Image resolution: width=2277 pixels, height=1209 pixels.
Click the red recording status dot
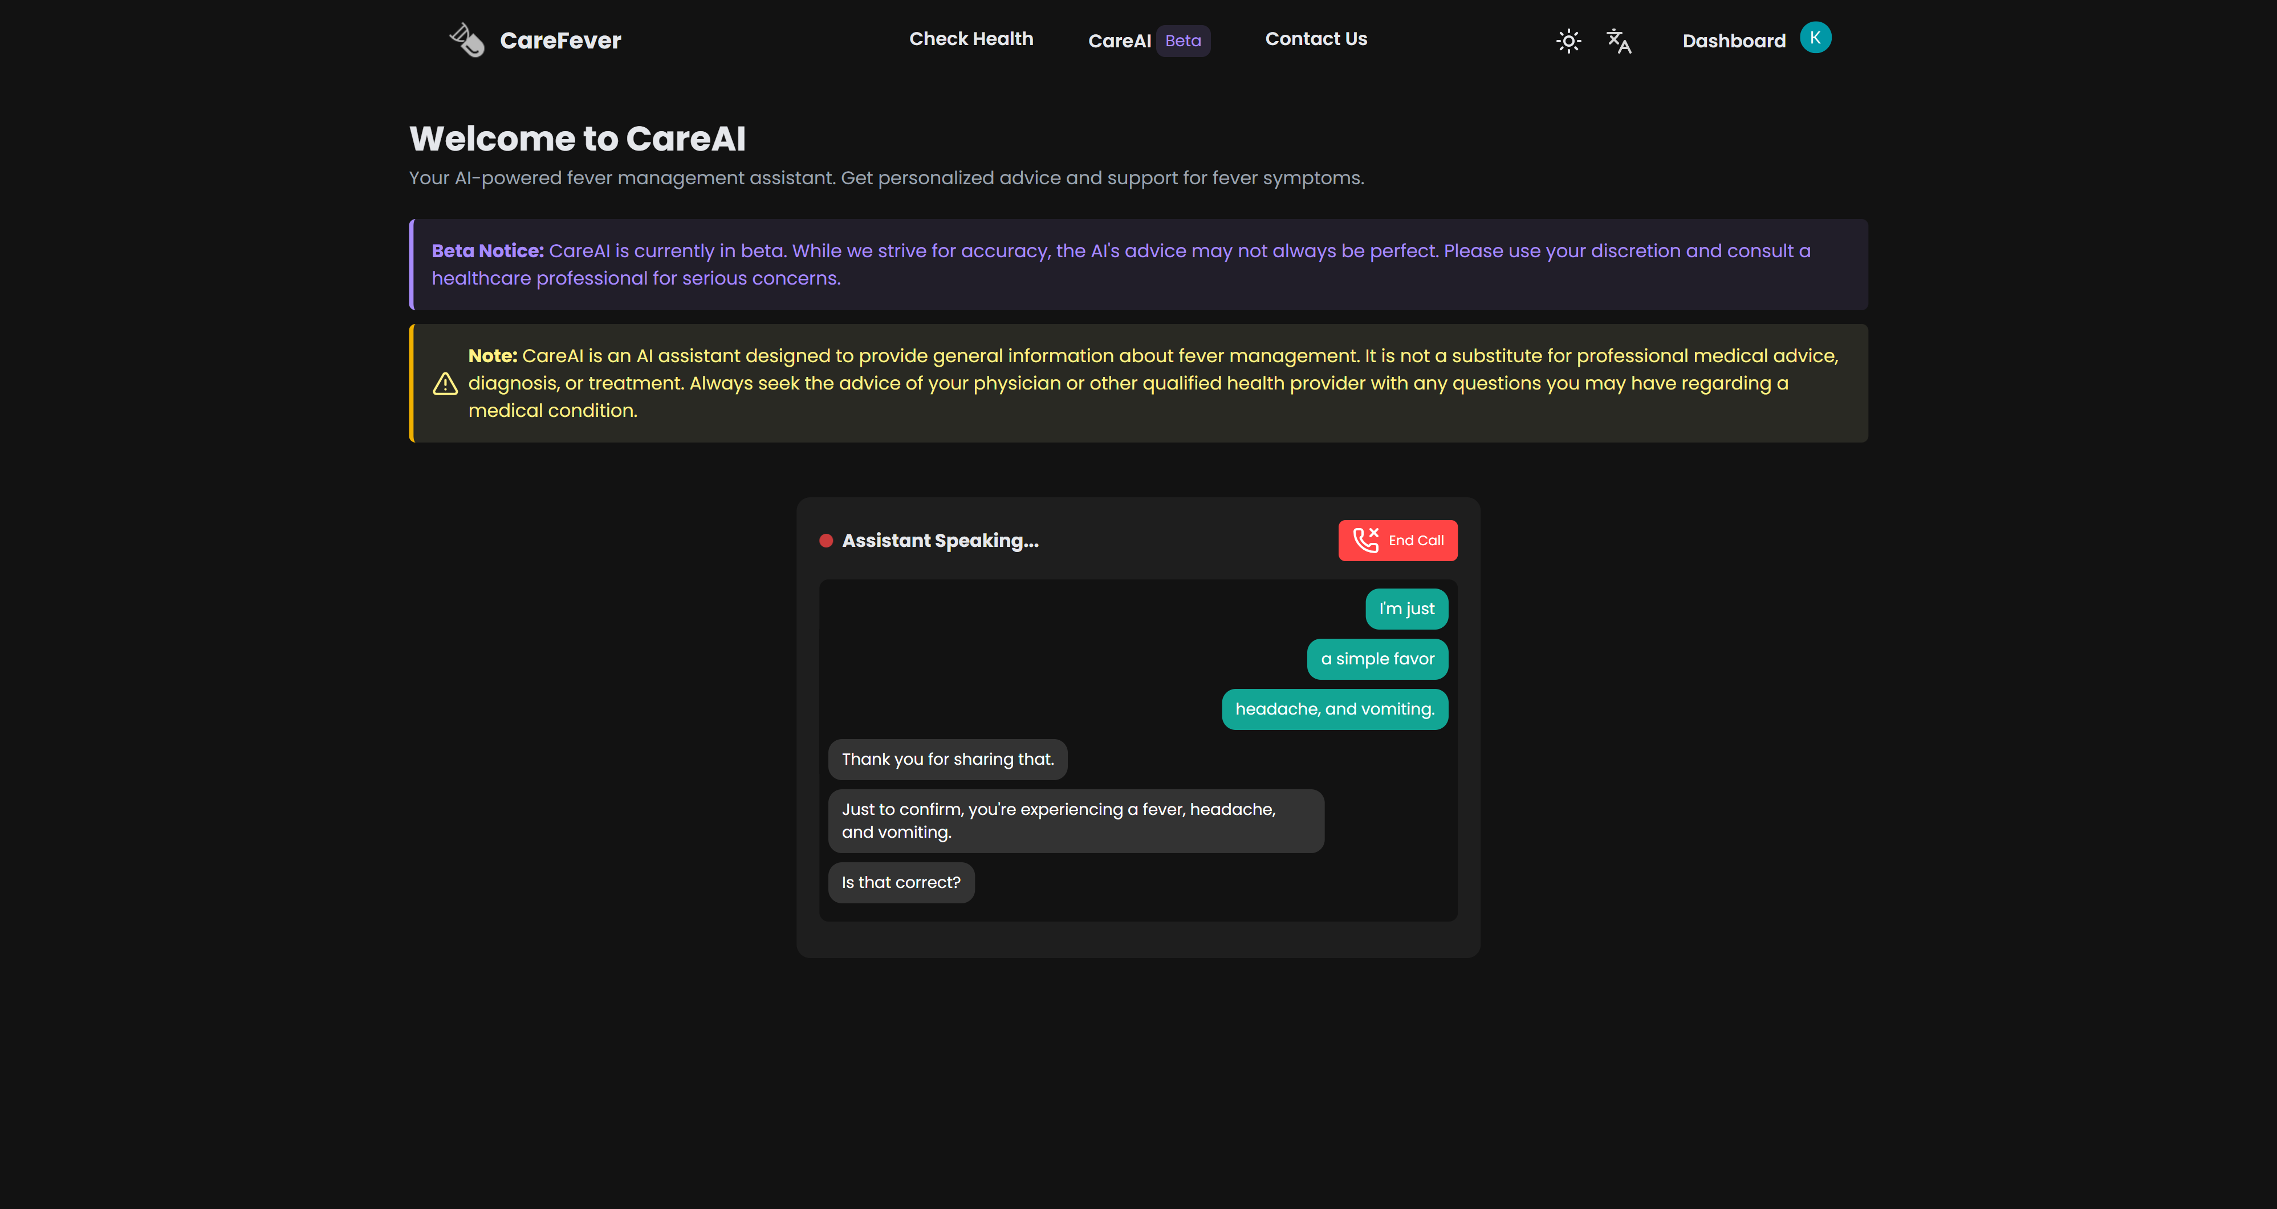pos(826,541)
